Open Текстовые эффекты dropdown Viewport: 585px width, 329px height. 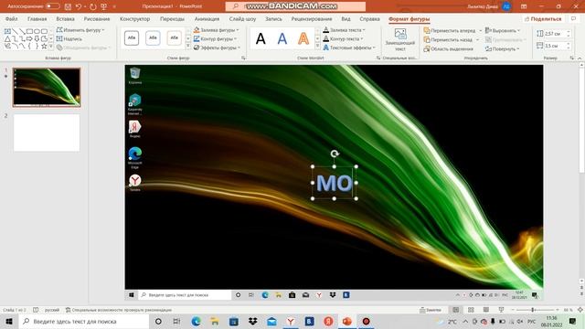click(x=349, y=48)
